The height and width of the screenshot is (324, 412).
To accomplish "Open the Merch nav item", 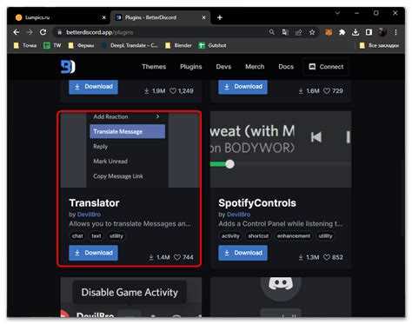I will coord(255,67).
